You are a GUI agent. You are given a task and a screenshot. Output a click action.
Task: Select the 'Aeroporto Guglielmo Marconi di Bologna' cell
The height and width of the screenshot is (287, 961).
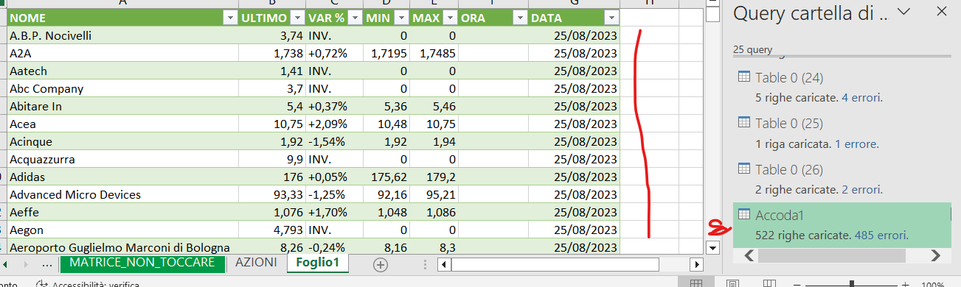(122, 247)
